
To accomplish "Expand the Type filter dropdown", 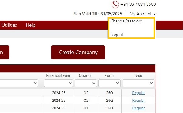I will tap(138, 83).
